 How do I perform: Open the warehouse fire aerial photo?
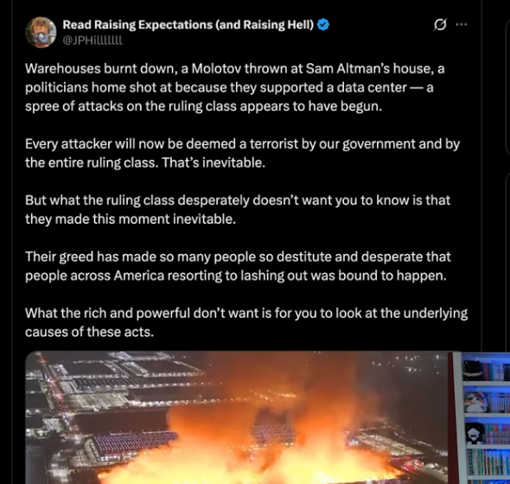[x=237, y=417]
